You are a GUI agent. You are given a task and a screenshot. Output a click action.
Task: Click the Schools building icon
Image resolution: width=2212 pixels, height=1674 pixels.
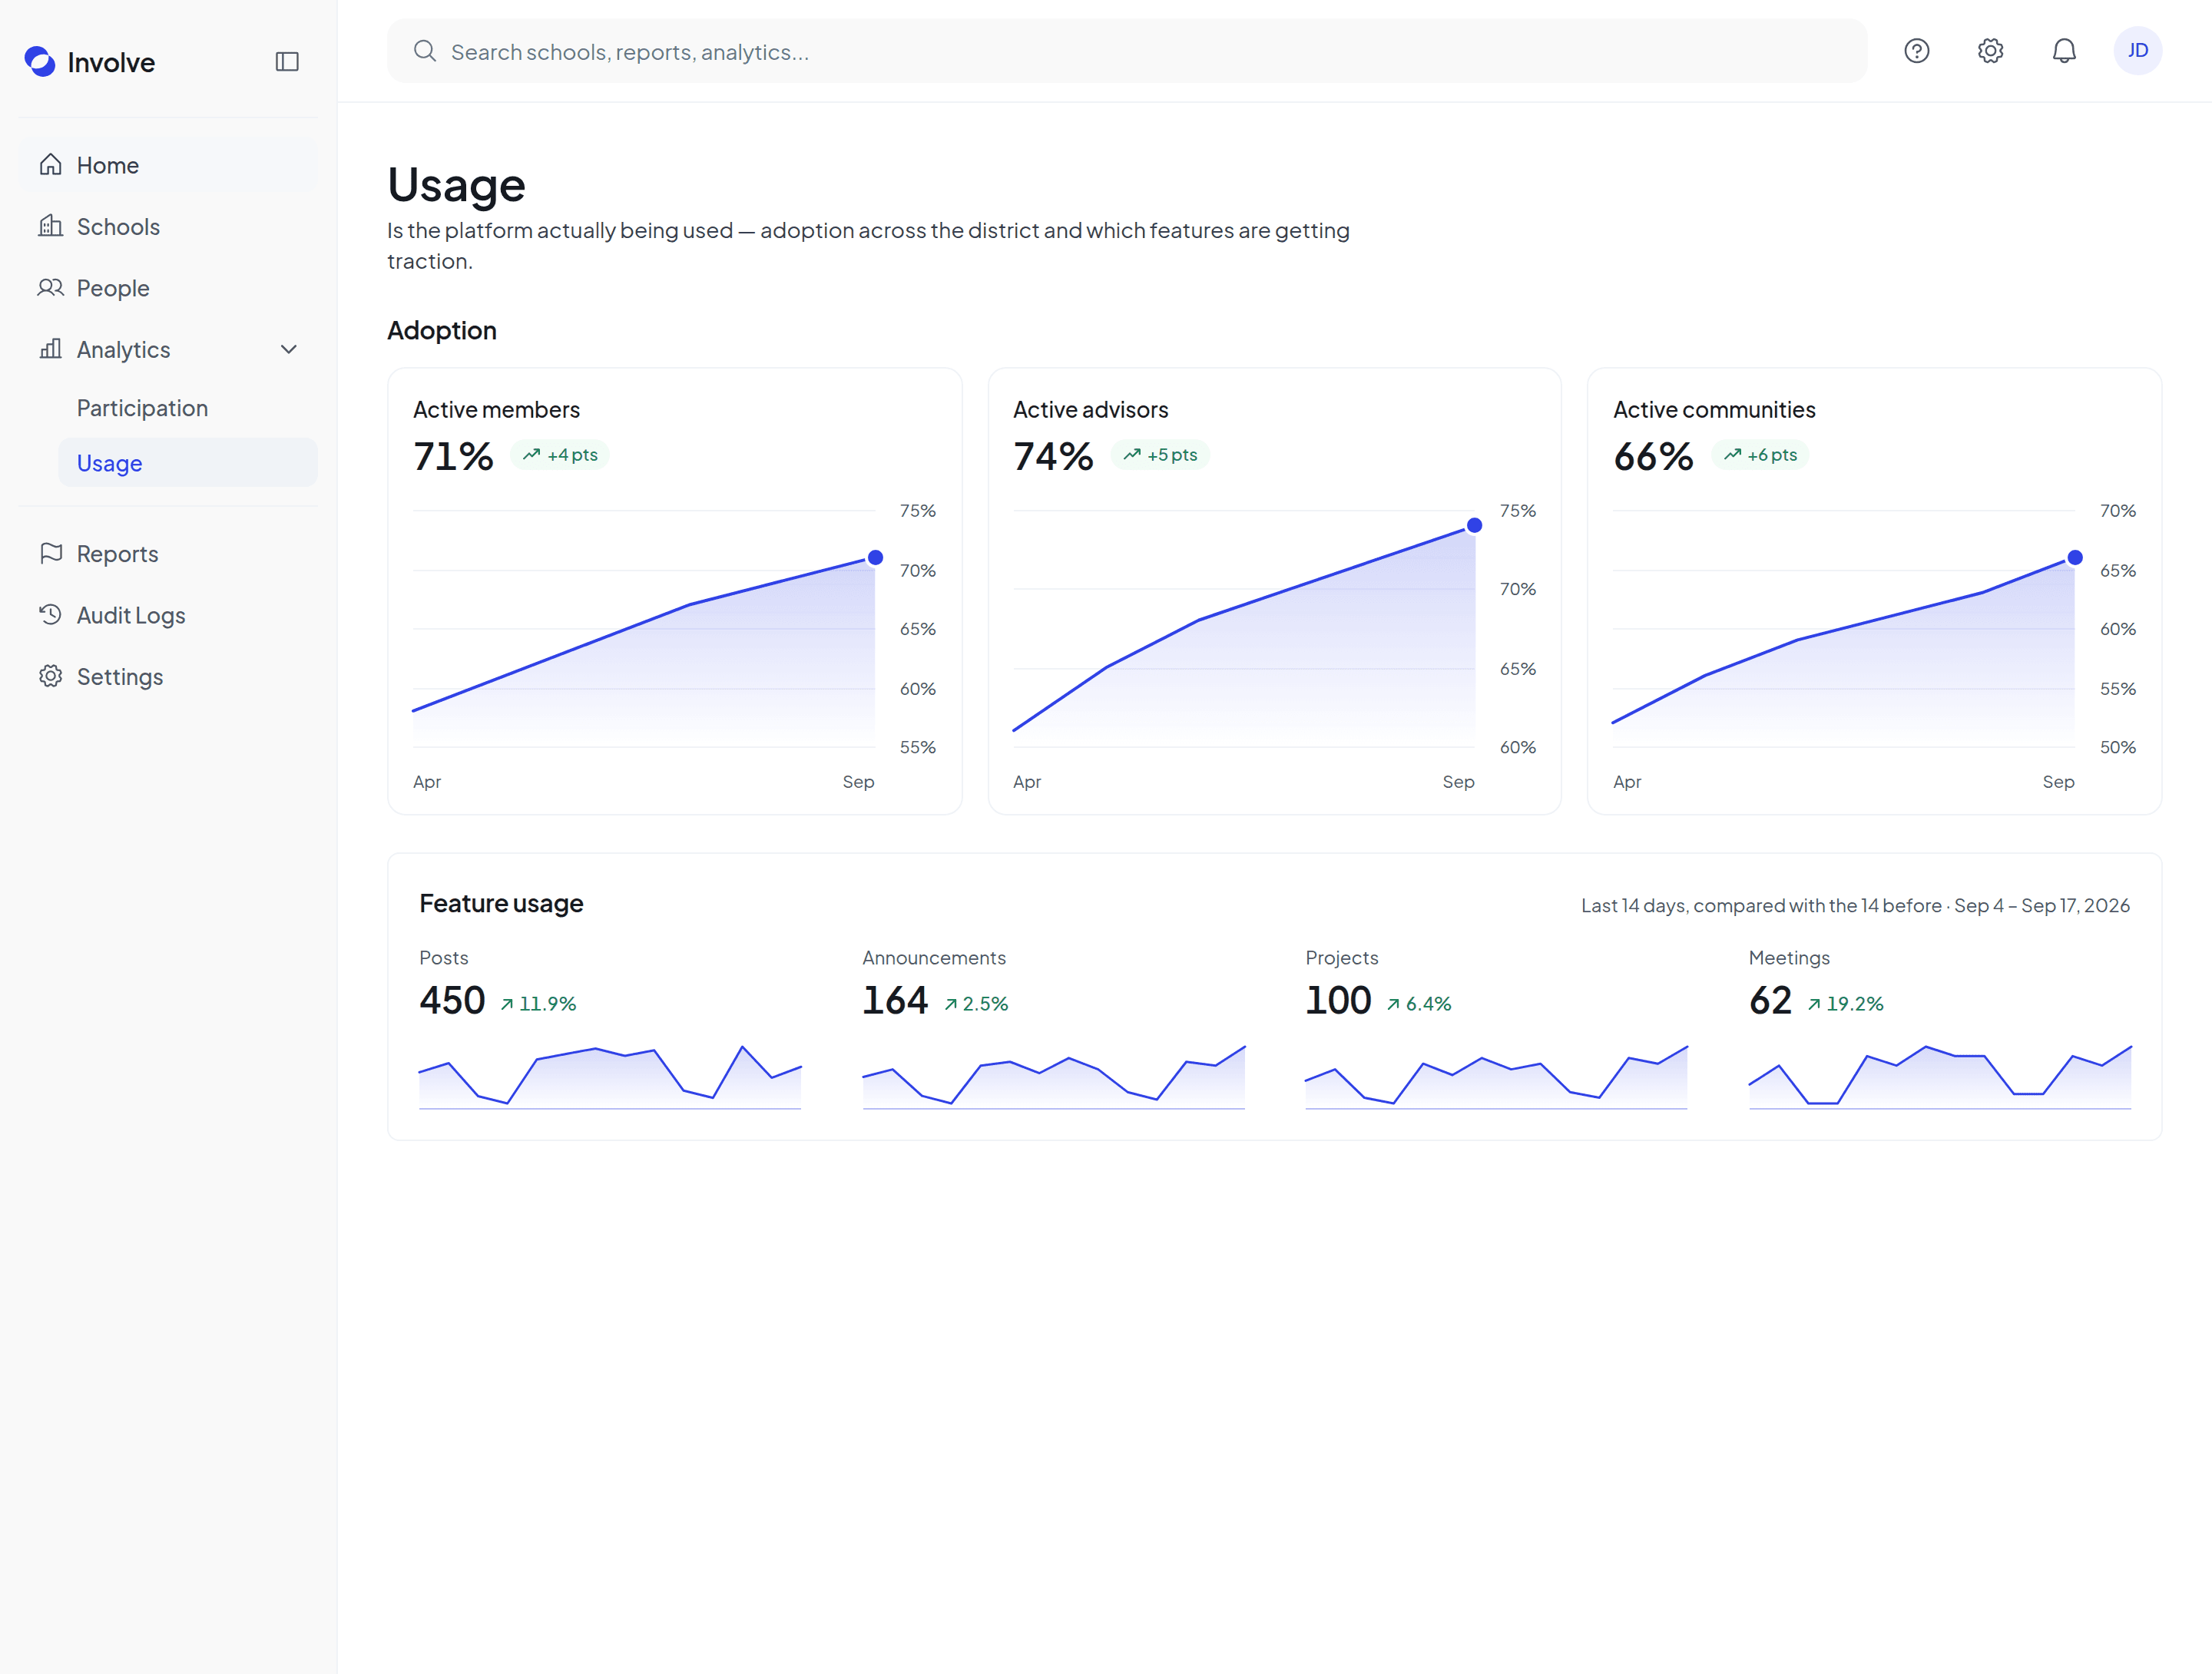coord(51,226)
